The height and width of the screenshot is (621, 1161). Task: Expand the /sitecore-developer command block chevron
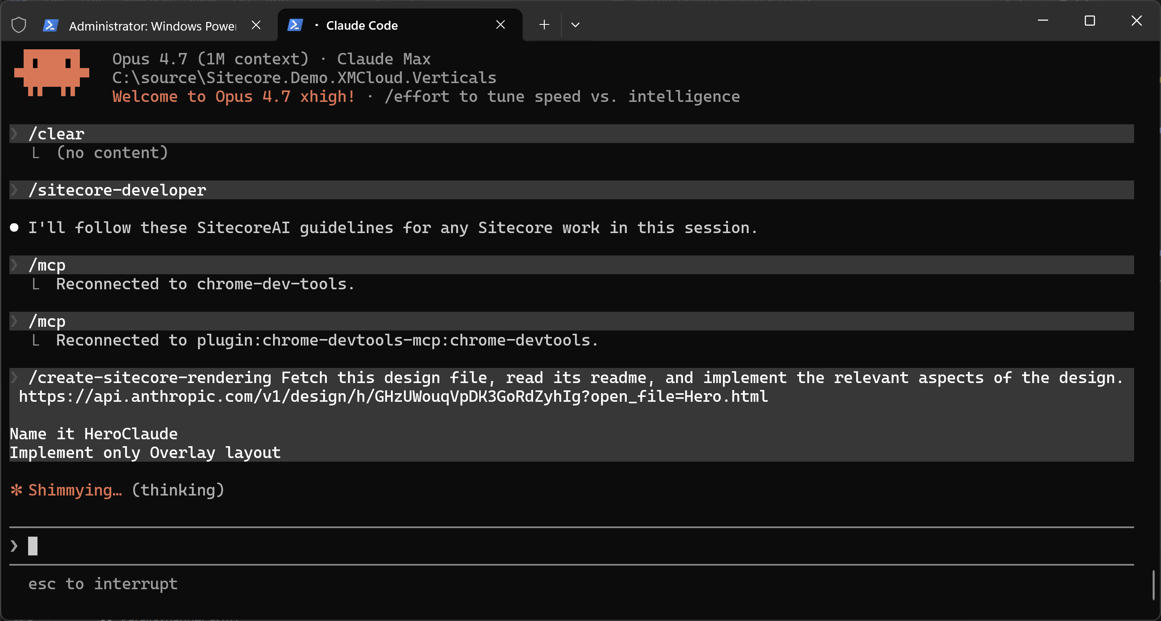[14, 190]
